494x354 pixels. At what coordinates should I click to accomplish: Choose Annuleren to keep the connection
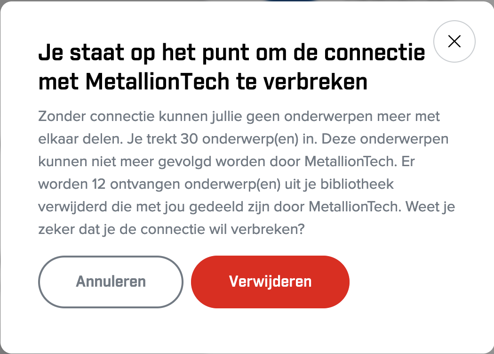coord(110,282)
